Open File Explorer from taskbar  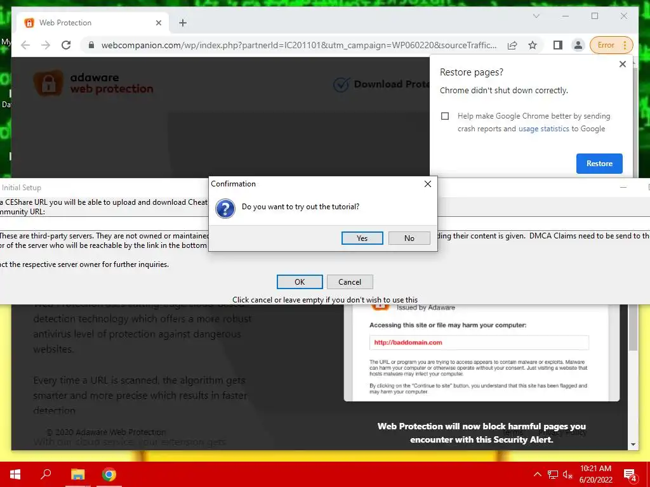coord(77,474)
